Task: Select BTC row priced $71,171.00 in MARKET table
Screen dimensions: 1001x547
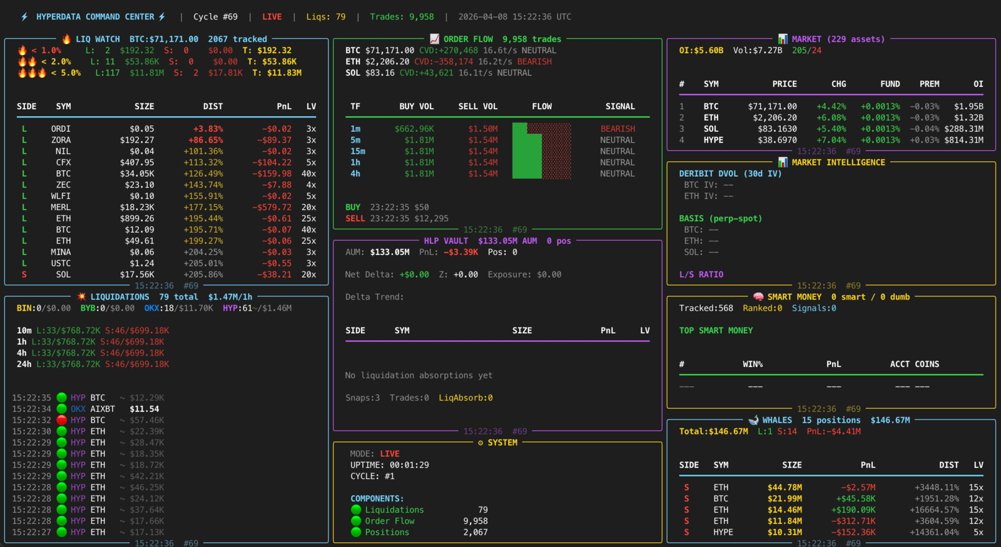Action: [831, 106]
